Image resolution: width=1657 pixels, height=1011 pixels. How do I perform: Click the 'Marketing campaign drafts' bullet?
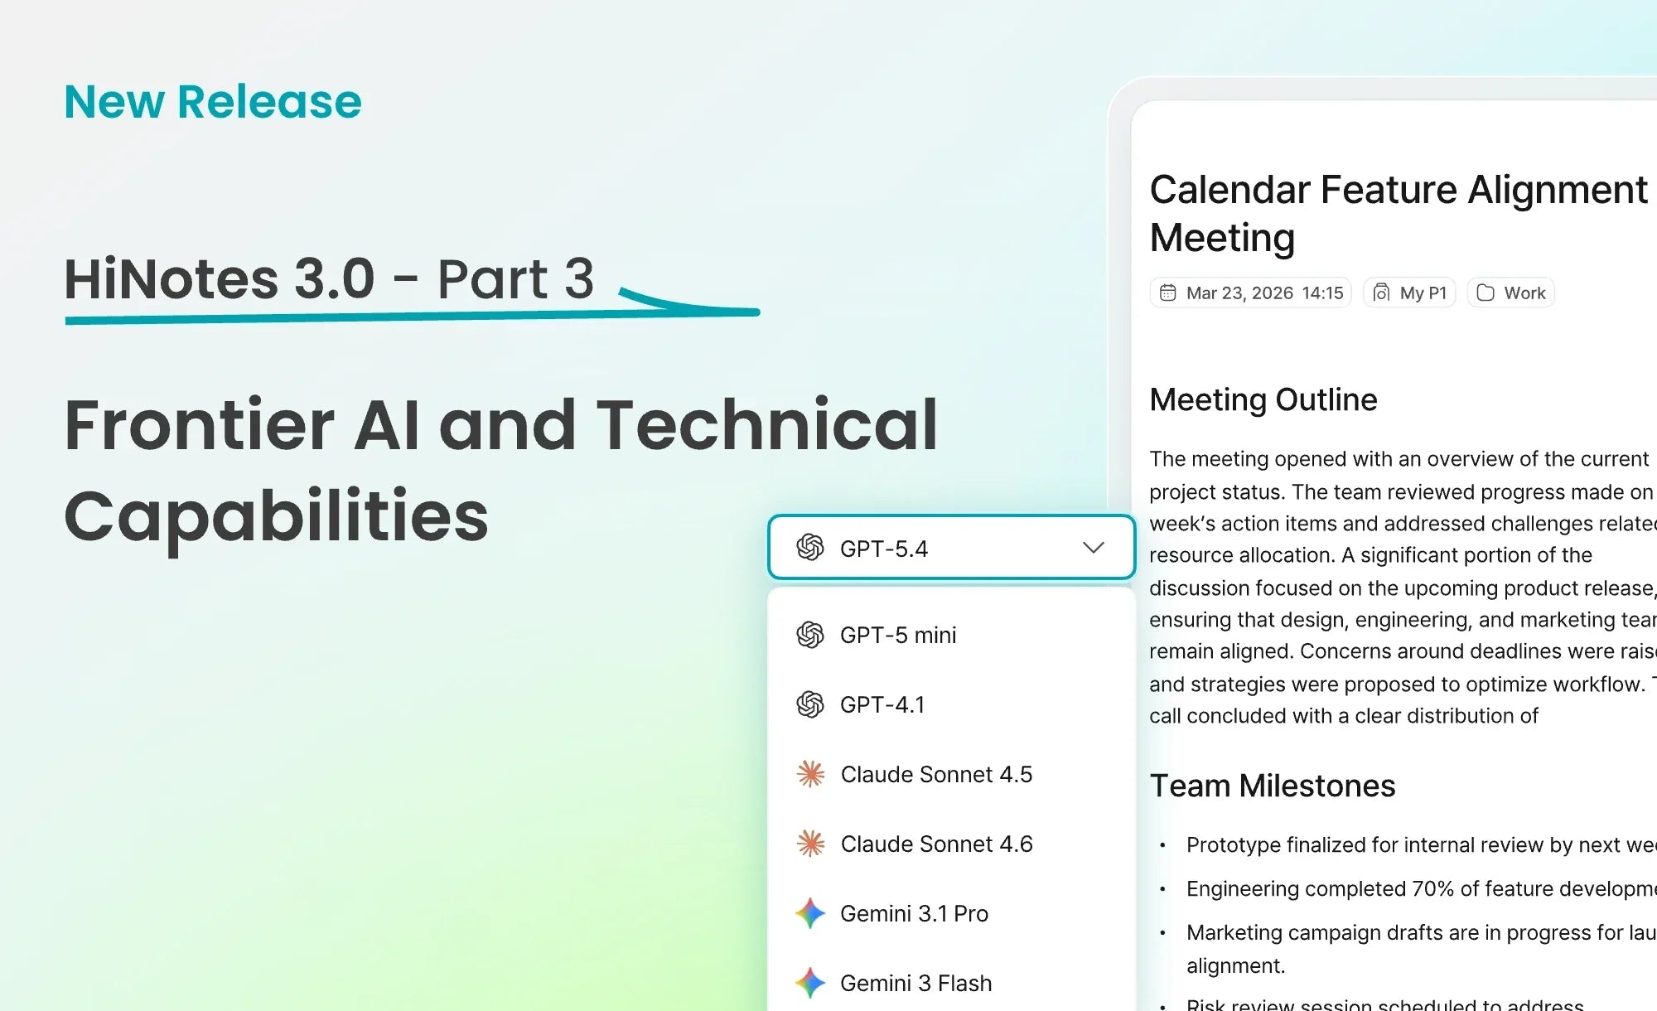[x=1421, y=949]
